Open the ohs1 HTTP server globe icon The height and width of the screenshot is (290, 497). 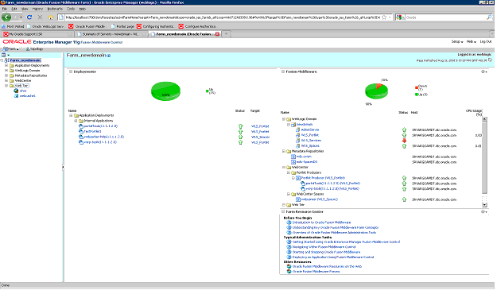click(x=16, y=91)
